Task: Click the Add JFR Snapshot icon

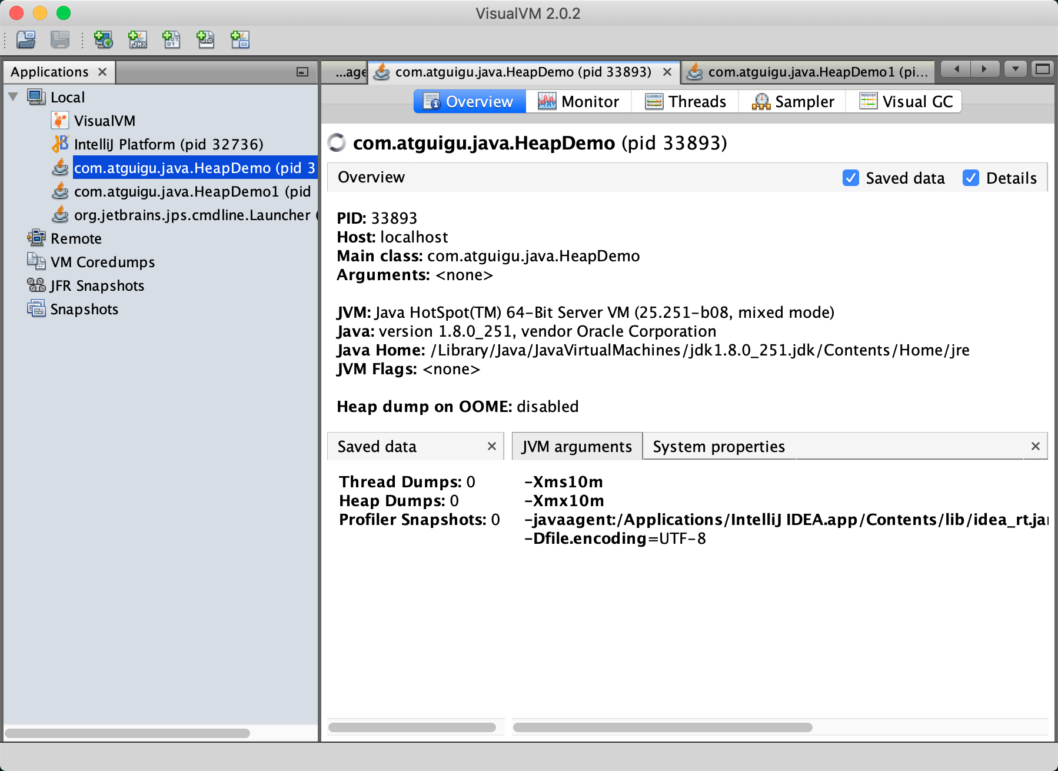Action: 206,40
